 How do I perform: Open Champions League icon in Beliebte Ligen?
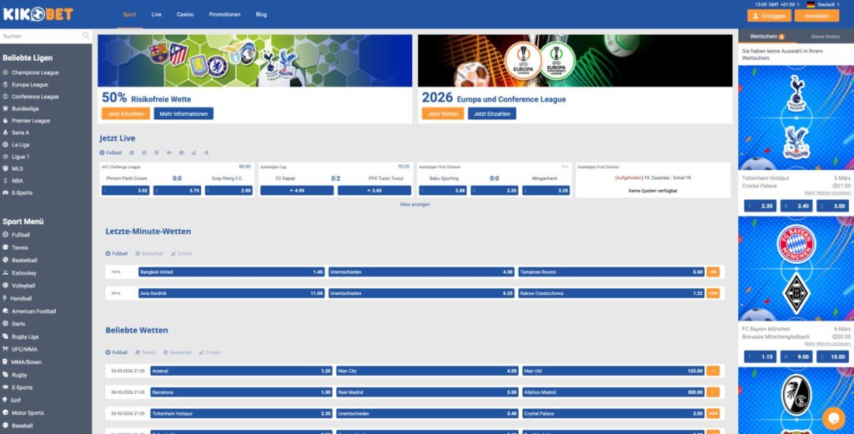[6, 72]
